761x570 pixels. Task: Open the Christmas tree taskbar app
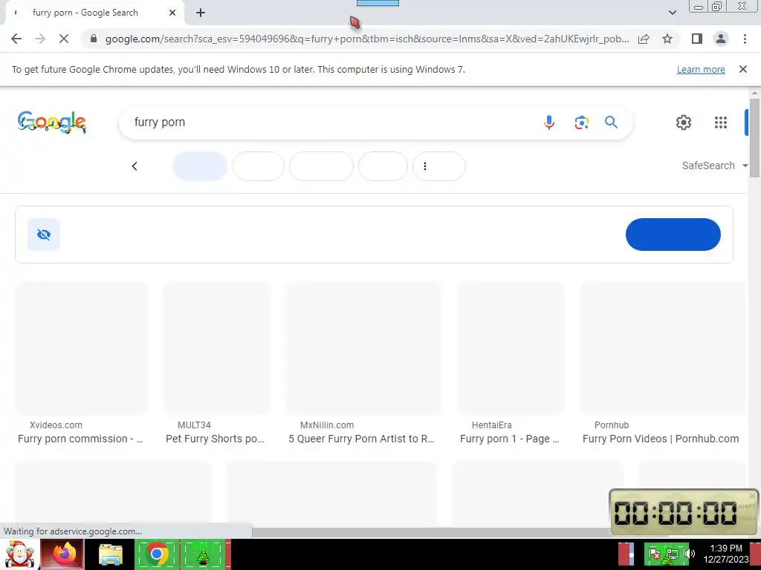[x=203, y=554]
